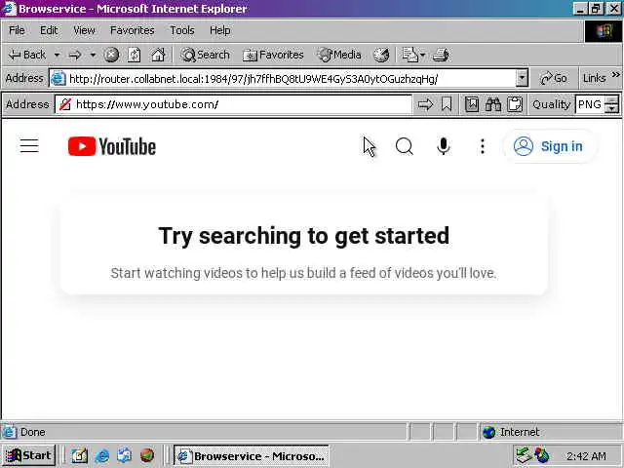Open YouTube three-dot settings menu
The image size is (624, 468).
pyautogui.click(x=483, y=146)
